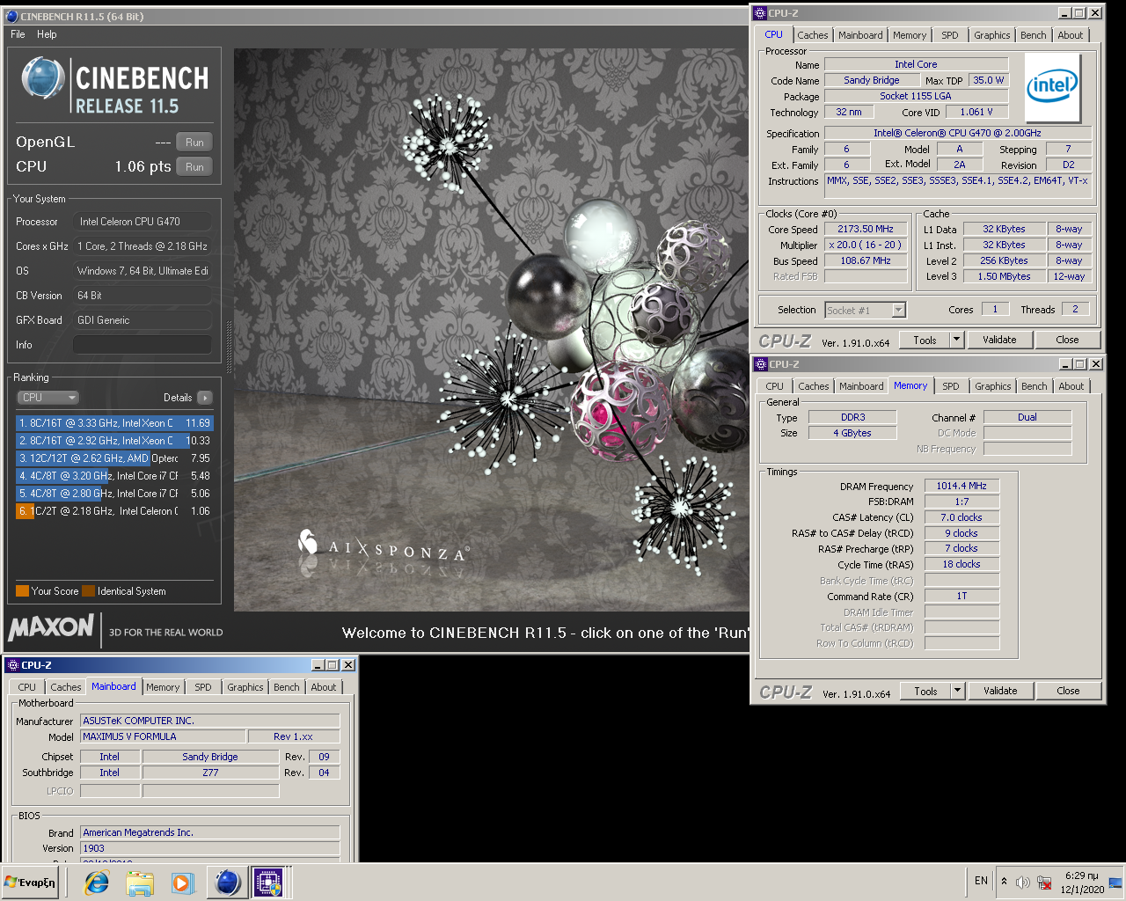Click the Cinebench sphere logo
This screenshot has width=1126, height=901.
pos(42,78)
